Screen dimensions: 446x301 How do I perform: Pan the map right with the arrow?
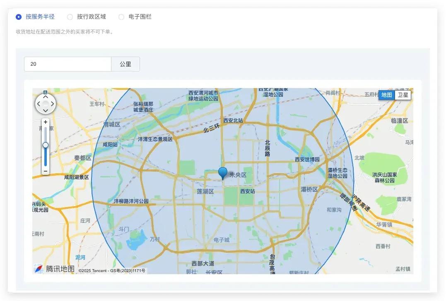[x=52, y=104]
